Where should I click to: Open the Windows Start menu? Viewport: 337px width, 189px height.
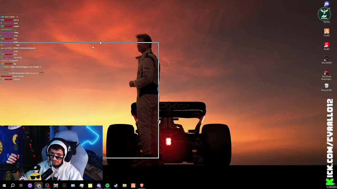(4, 186)
